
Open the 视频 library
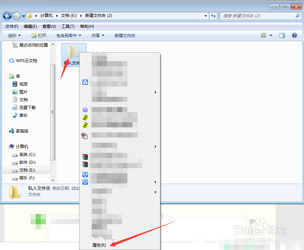pos(20,84)
